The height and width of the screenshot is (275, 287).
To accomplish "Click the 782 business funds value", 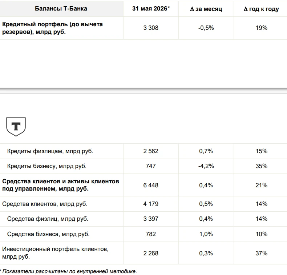I will point(151,234).
